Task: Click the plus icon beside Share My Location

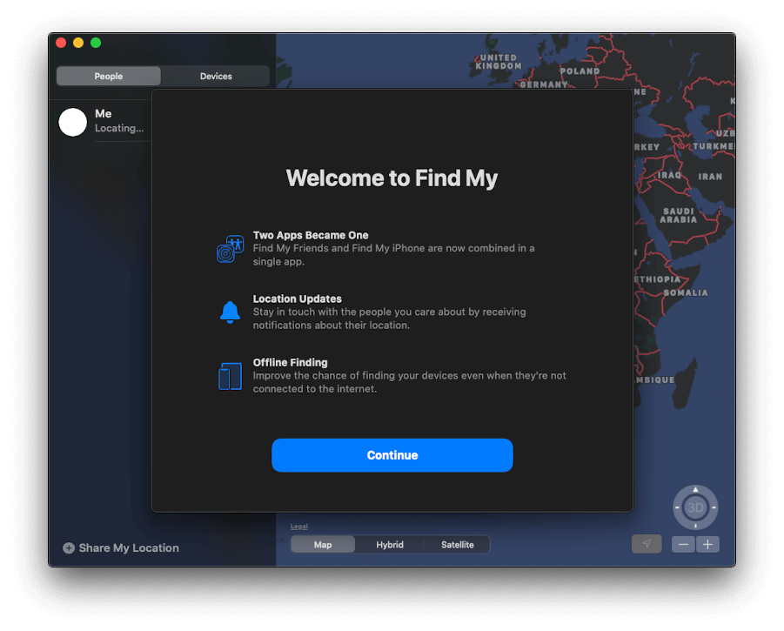Action: [x=69, y=548]
